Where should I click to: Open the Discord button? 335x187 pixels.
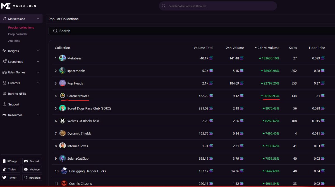(32, 161)
